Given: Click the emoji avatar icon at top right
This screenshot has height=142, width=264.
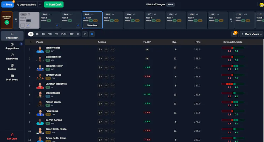Looking at the screenshot, I should (x=262, y=5).
